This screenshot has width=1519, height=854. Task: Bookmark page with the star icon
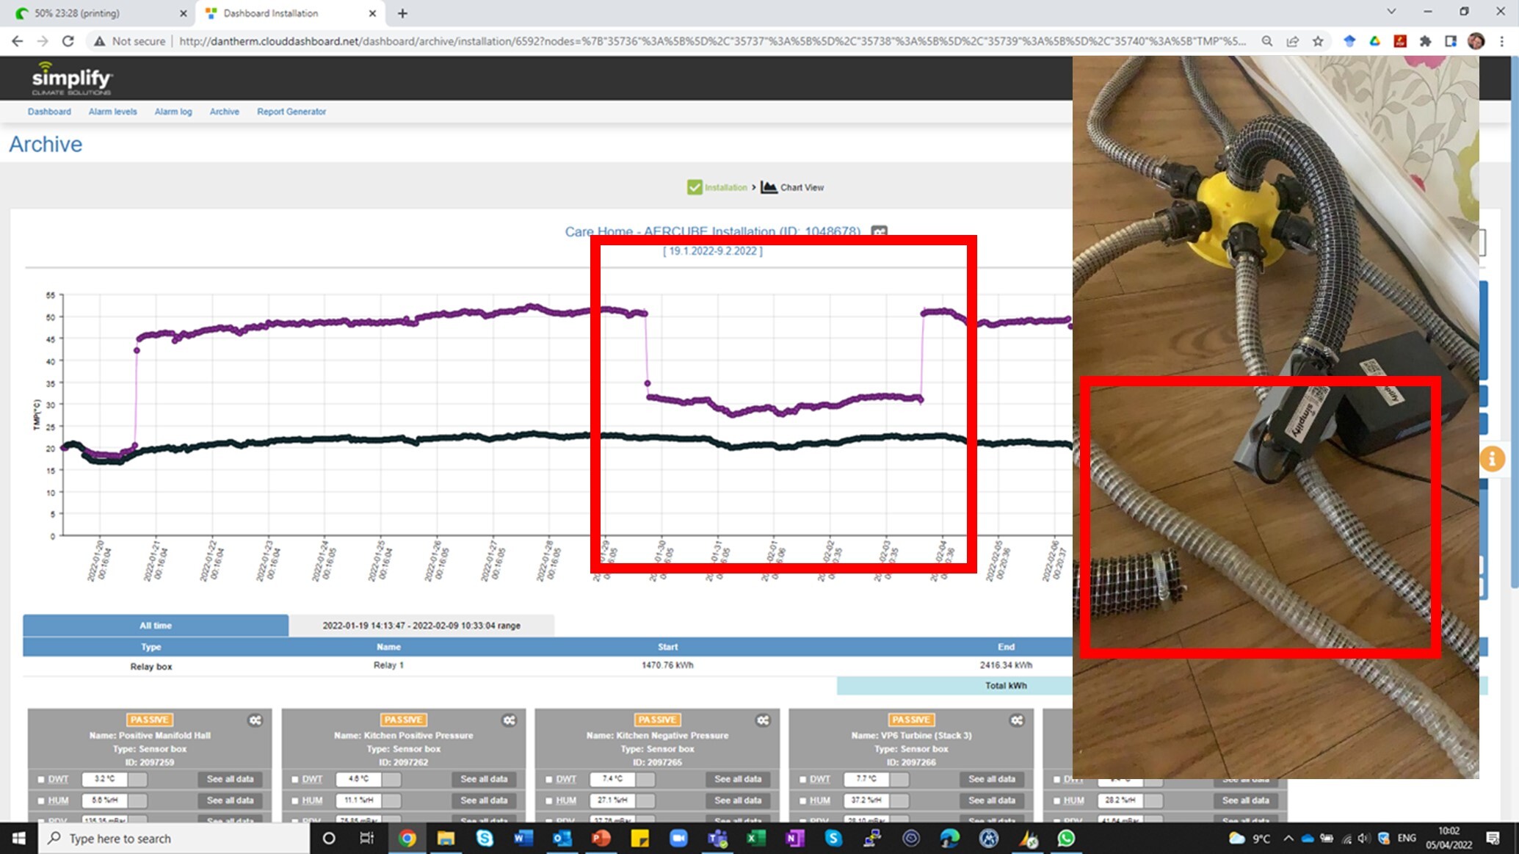click(1318, 41)
